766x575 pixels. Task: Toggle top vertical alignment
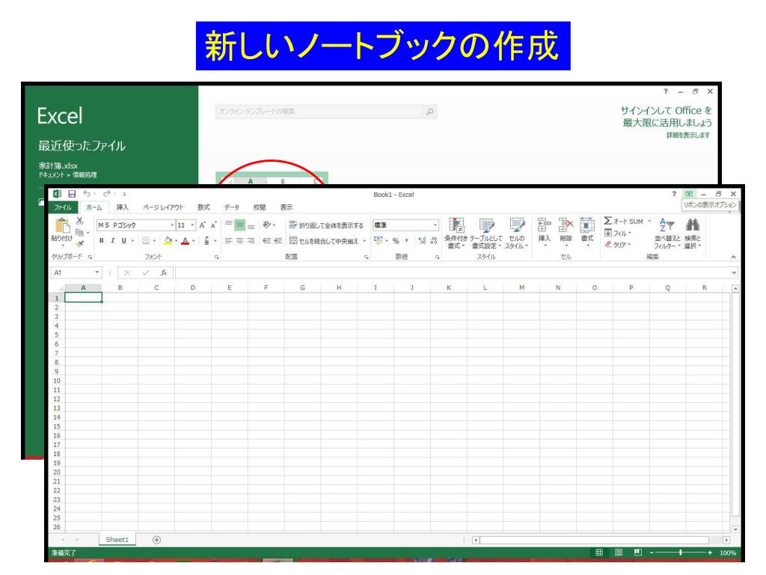(228, 225)
